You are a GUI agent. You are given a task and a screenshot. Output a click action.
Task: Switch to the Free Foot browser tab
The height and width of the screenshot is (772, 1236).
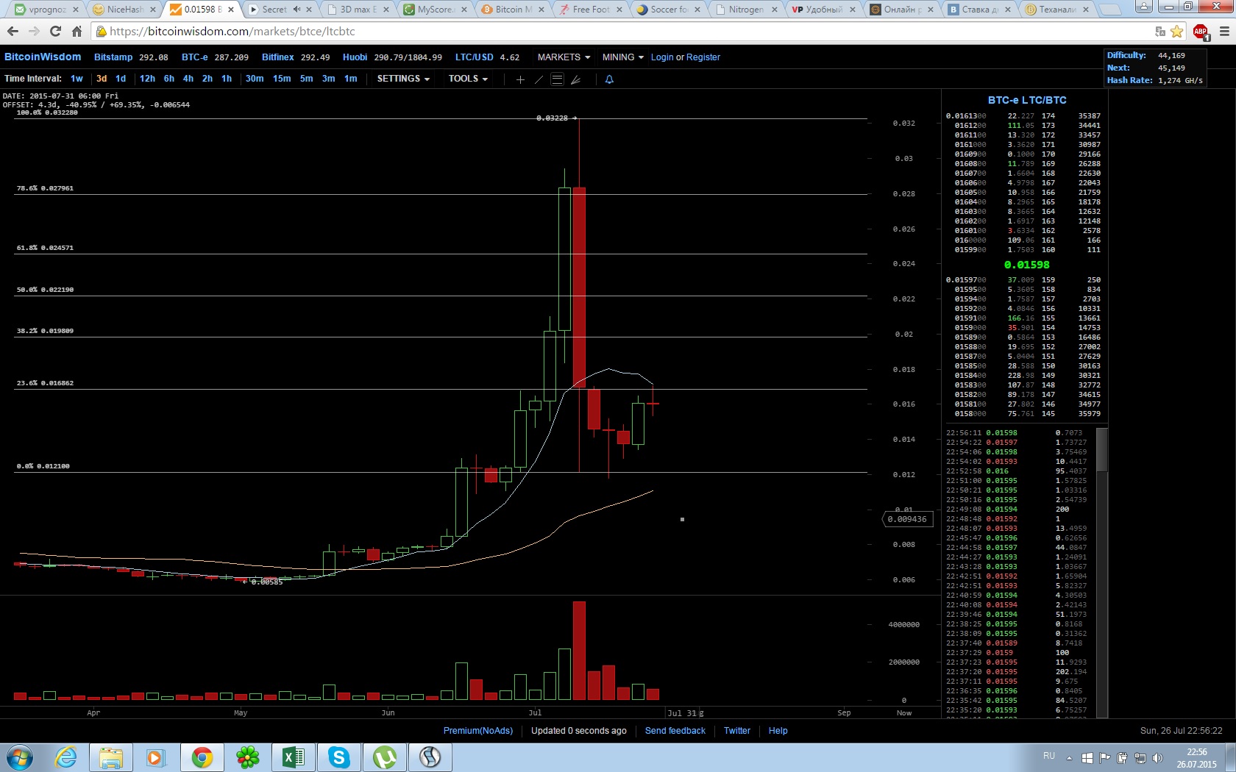pos(590,10)
